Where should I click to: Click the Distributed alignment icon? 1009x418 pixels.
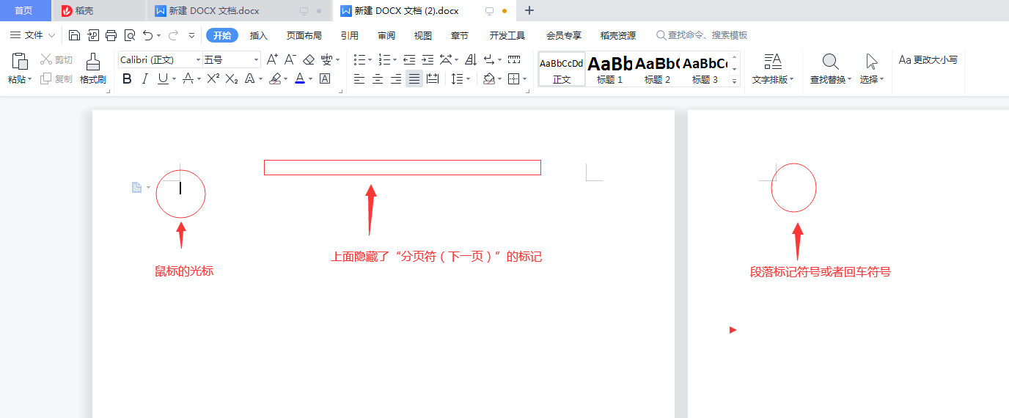[433, 78]
